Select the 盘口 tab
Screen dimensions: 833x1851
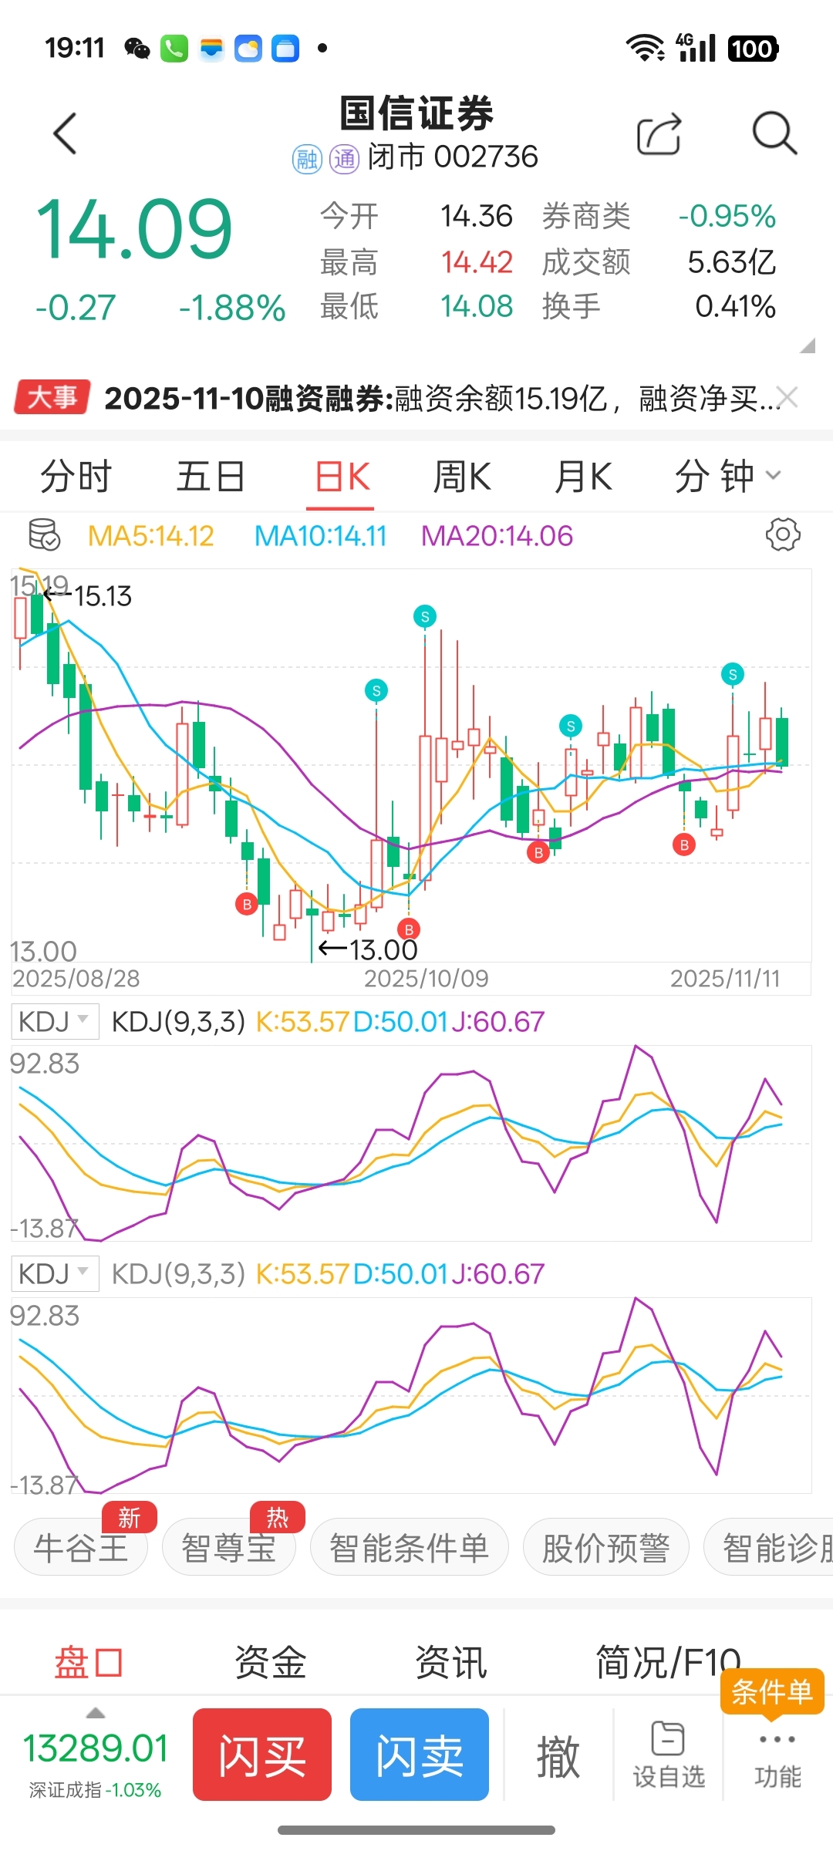[89, 1662]
